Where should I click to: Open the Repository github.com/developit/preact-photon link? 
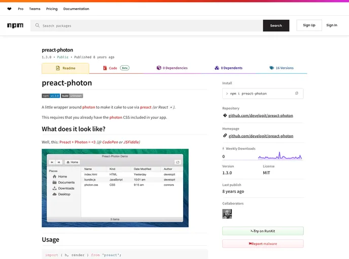(x=261, y=116)
